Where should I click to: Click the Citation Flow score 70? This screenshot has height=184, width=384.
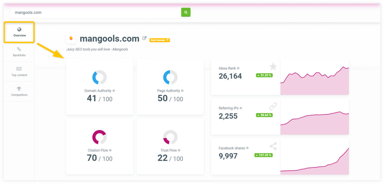click(92, 158)
